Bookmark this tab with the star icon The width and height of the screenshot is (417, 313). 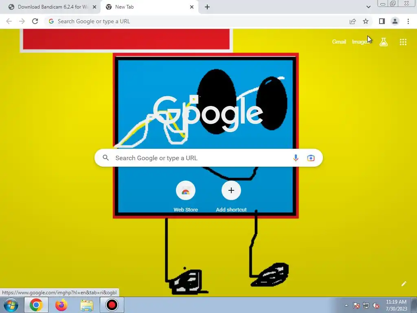366,21
